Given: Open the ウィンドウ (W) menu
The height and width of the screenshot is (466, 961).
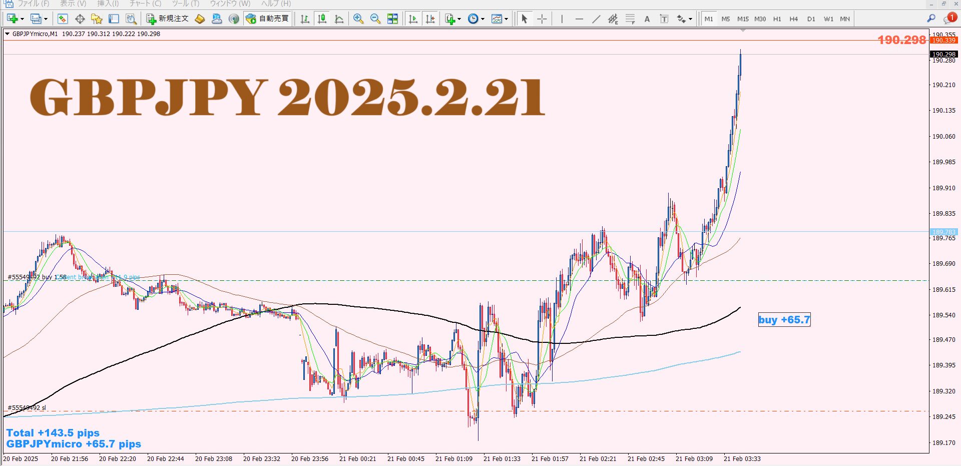Looking at the screenshot, I should click(x=230, y=4).
